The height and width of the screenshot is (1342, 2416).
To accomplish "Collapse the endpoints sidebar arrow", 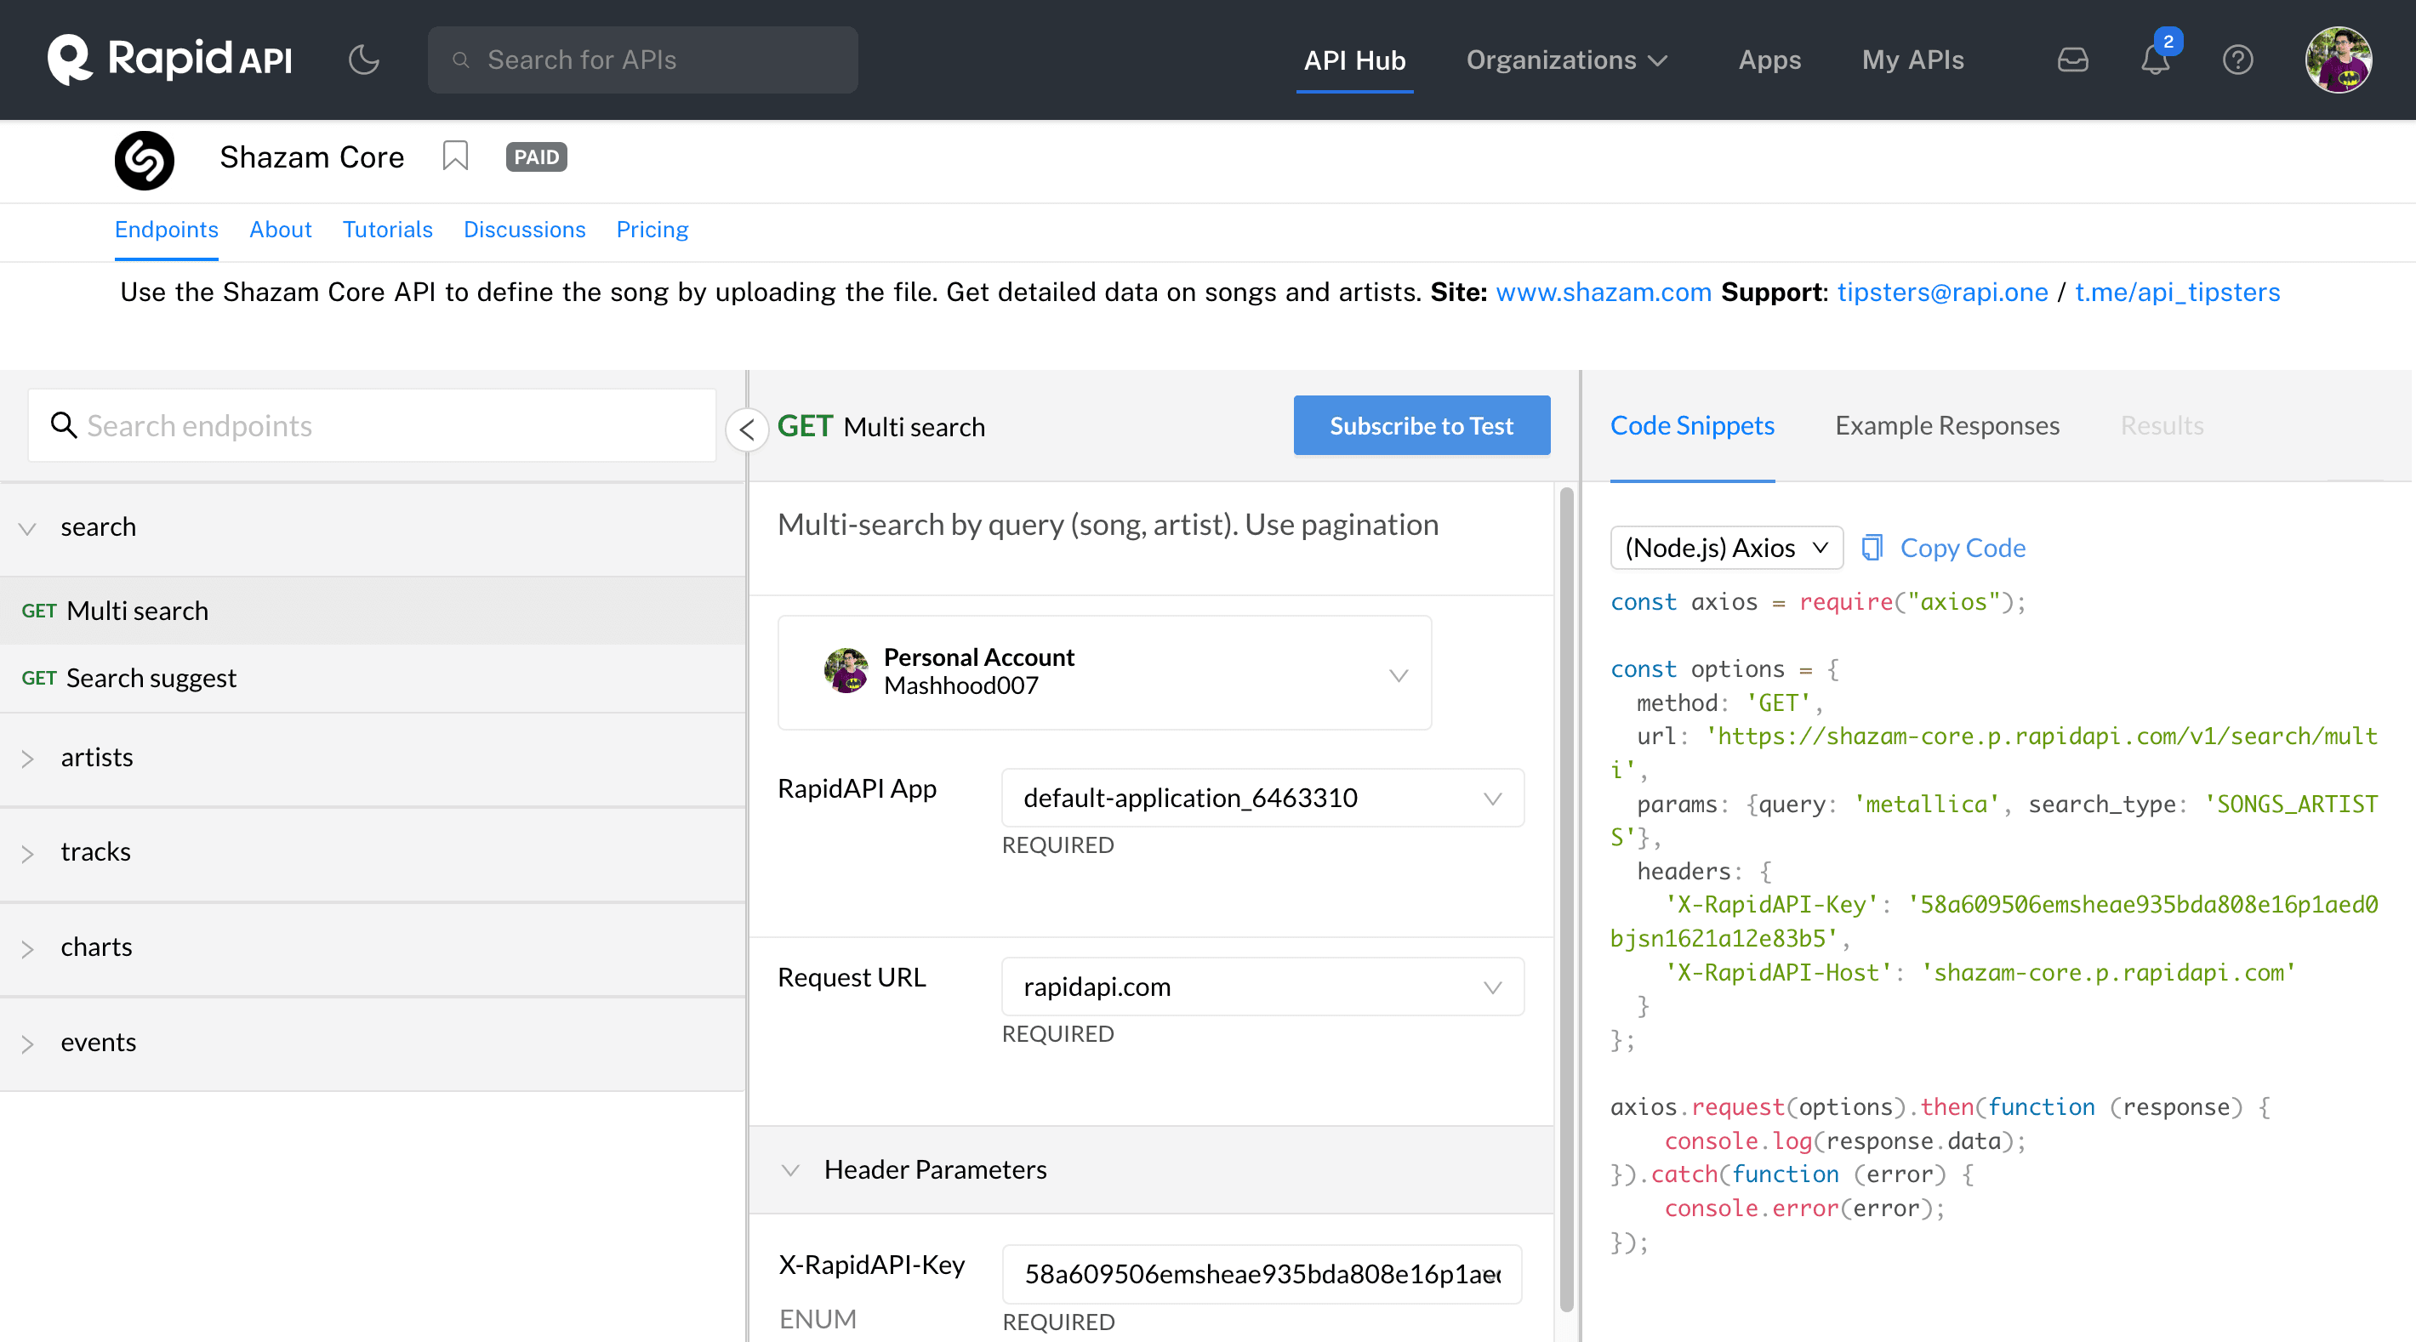I will coord(748,429).
